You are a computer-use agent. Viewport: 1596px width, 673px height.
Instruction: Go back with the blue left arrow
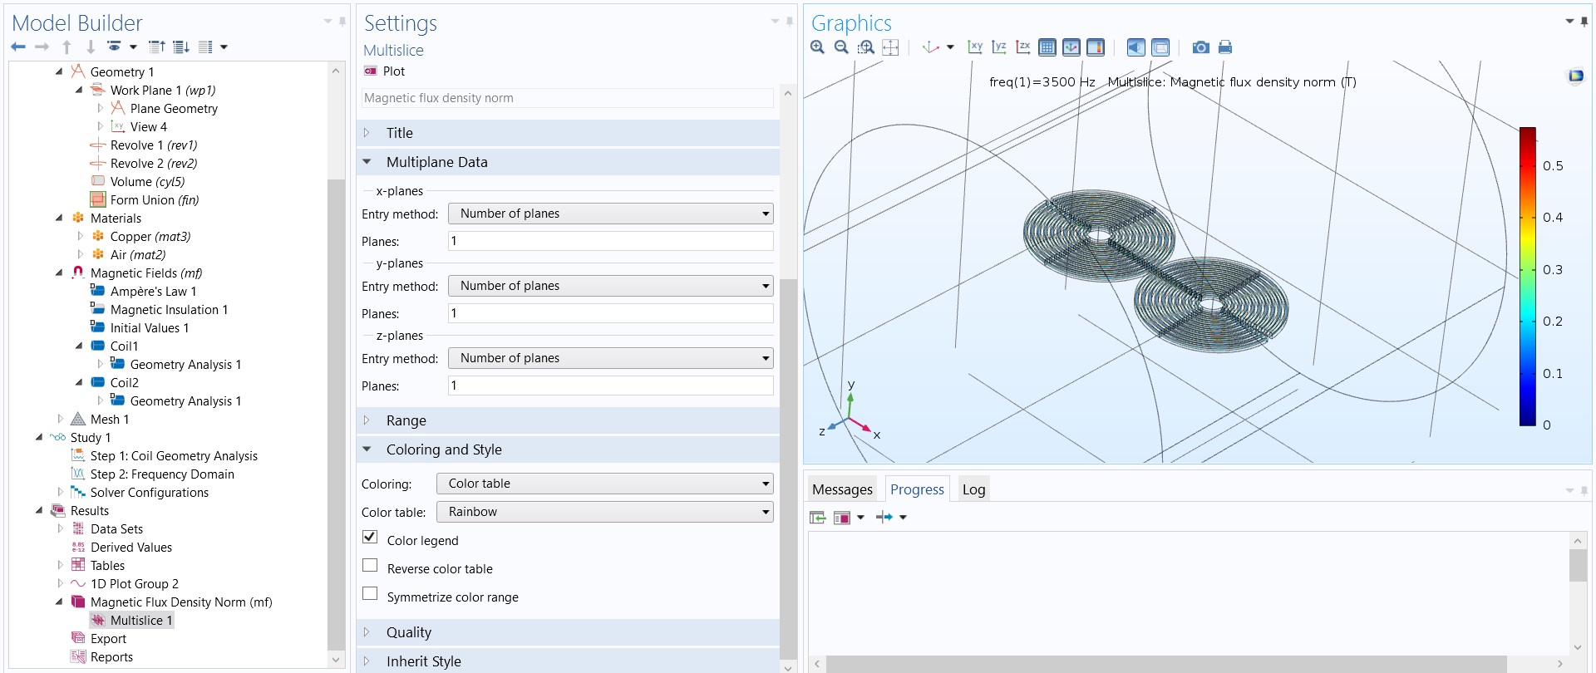[x=18, y=47]
